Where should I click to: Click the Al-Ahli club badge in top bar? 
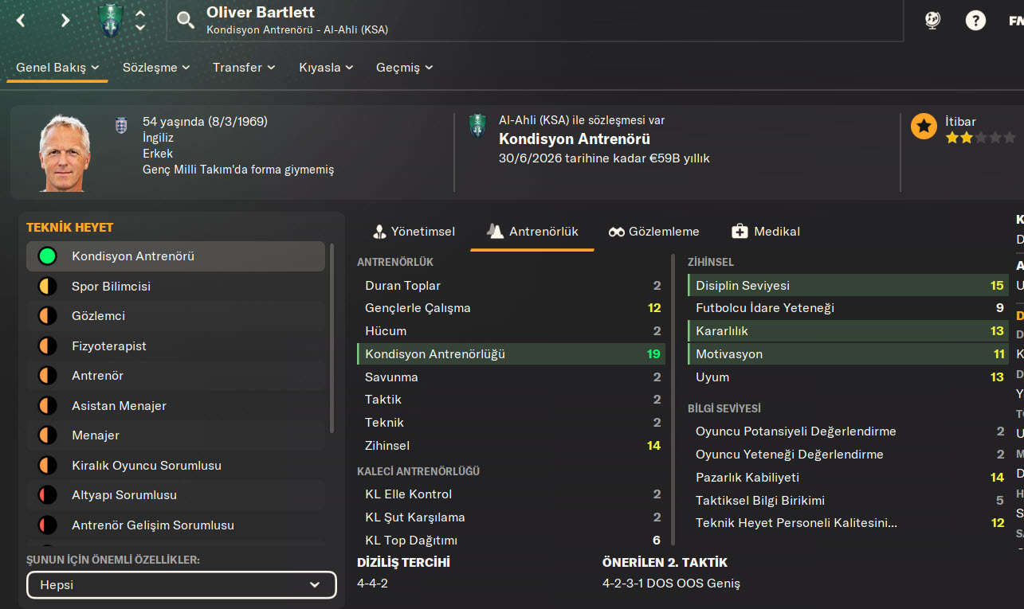[111, 21]
